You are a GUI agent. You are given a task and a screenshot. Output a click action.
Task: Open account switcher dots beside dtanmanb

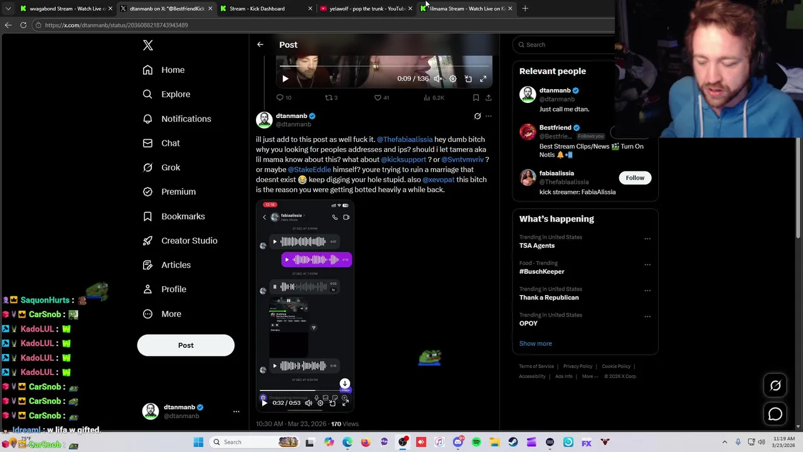(x=237, y=412)
